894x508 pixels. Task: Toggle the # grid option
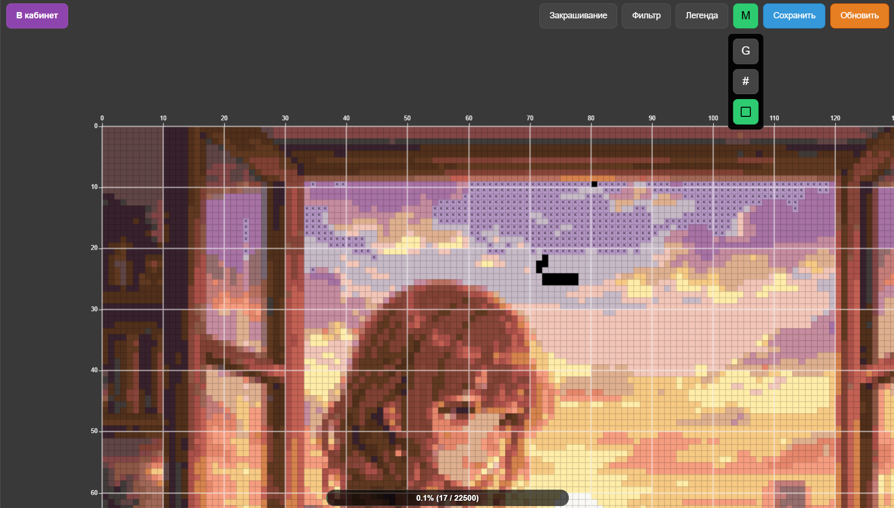coord(746,81)
